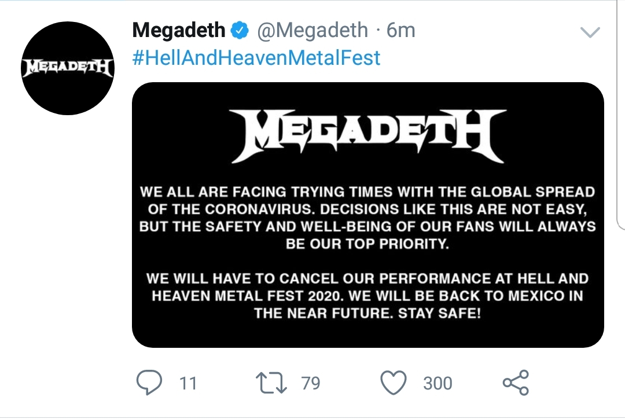The width and height of the screenshot is (625, 419).
Task: Expand the tweet options chevron
Action: [590, 32]
